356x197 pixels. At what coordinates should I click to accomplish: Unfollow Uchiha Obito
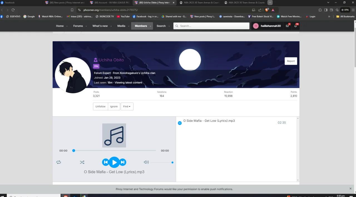coord(100,106)
